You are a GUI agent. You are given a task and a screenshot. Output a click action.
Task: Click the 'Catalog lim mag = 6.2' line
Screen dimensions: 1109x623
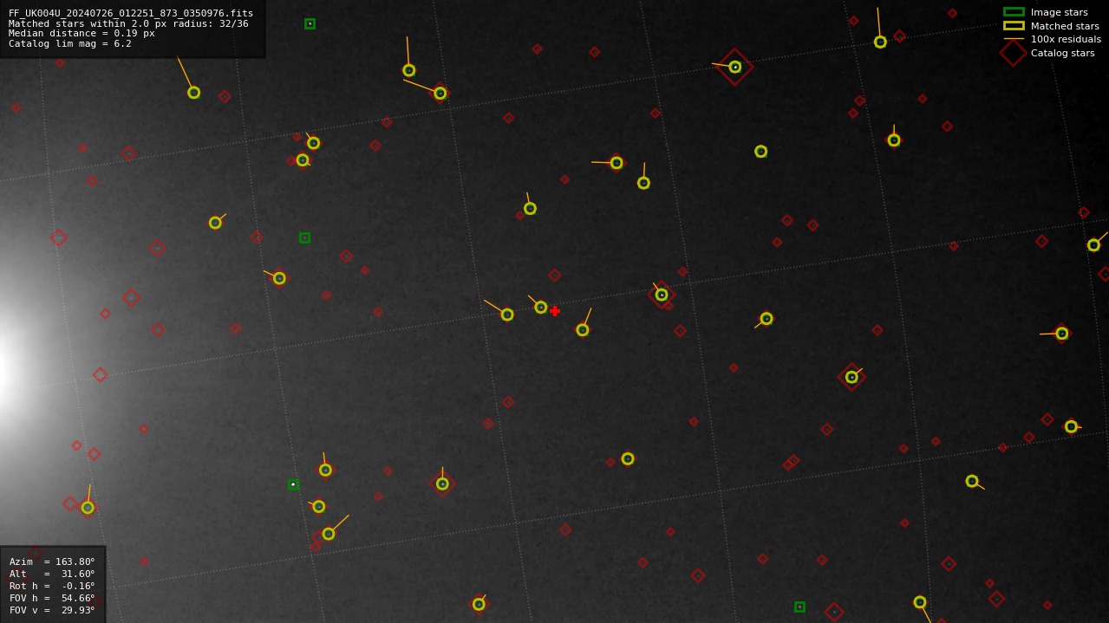(70, 43)
